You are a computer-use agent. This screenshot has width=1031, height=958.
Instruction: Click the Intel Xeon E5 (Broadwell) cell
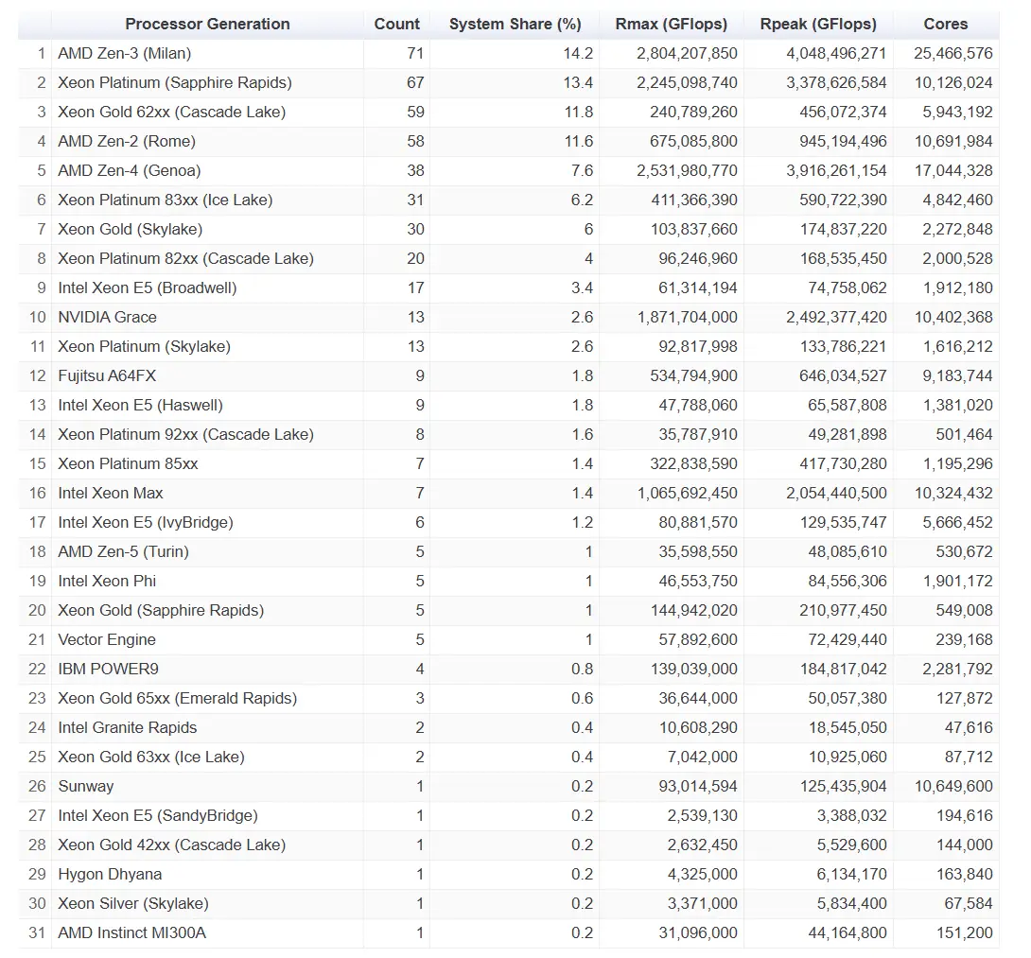click(x=148, y=288)
